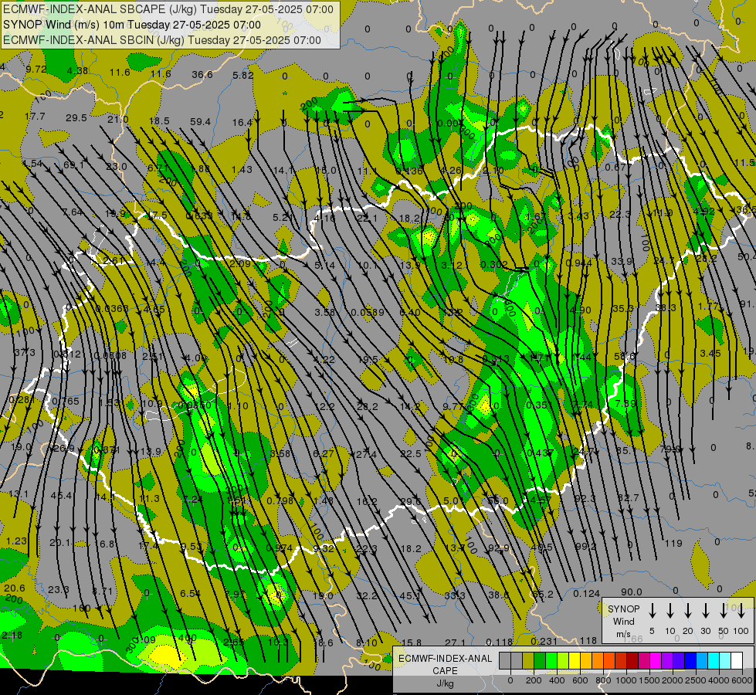Pick the pure blue CAPE legend swatch
756x695 pixels.
coord(691,660)
